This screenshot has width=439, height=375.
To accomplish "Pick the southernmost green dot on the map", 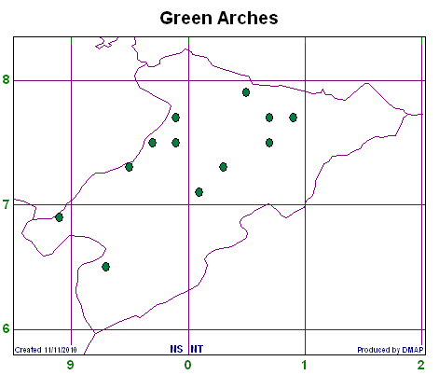I will (105, 267).
